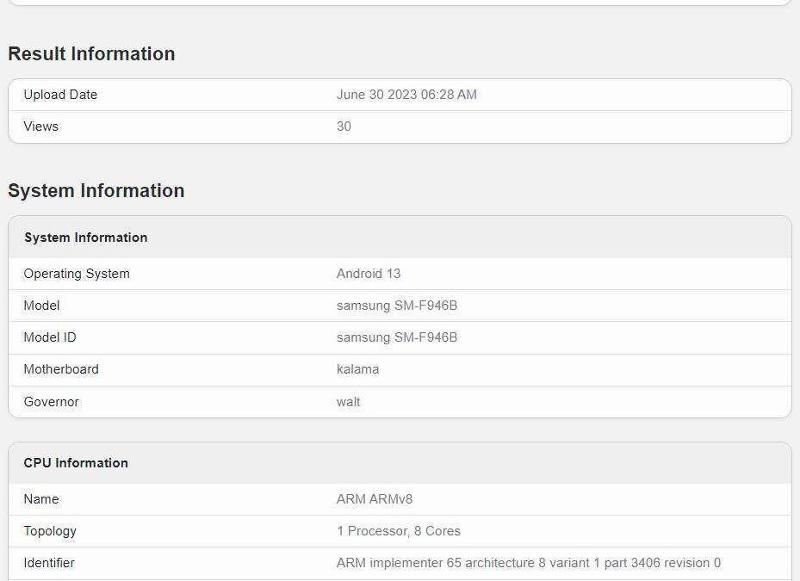800x581 pixels.
Task: Click the large System Information section heading
Action: pyautogui.click(x=96, y=190)
